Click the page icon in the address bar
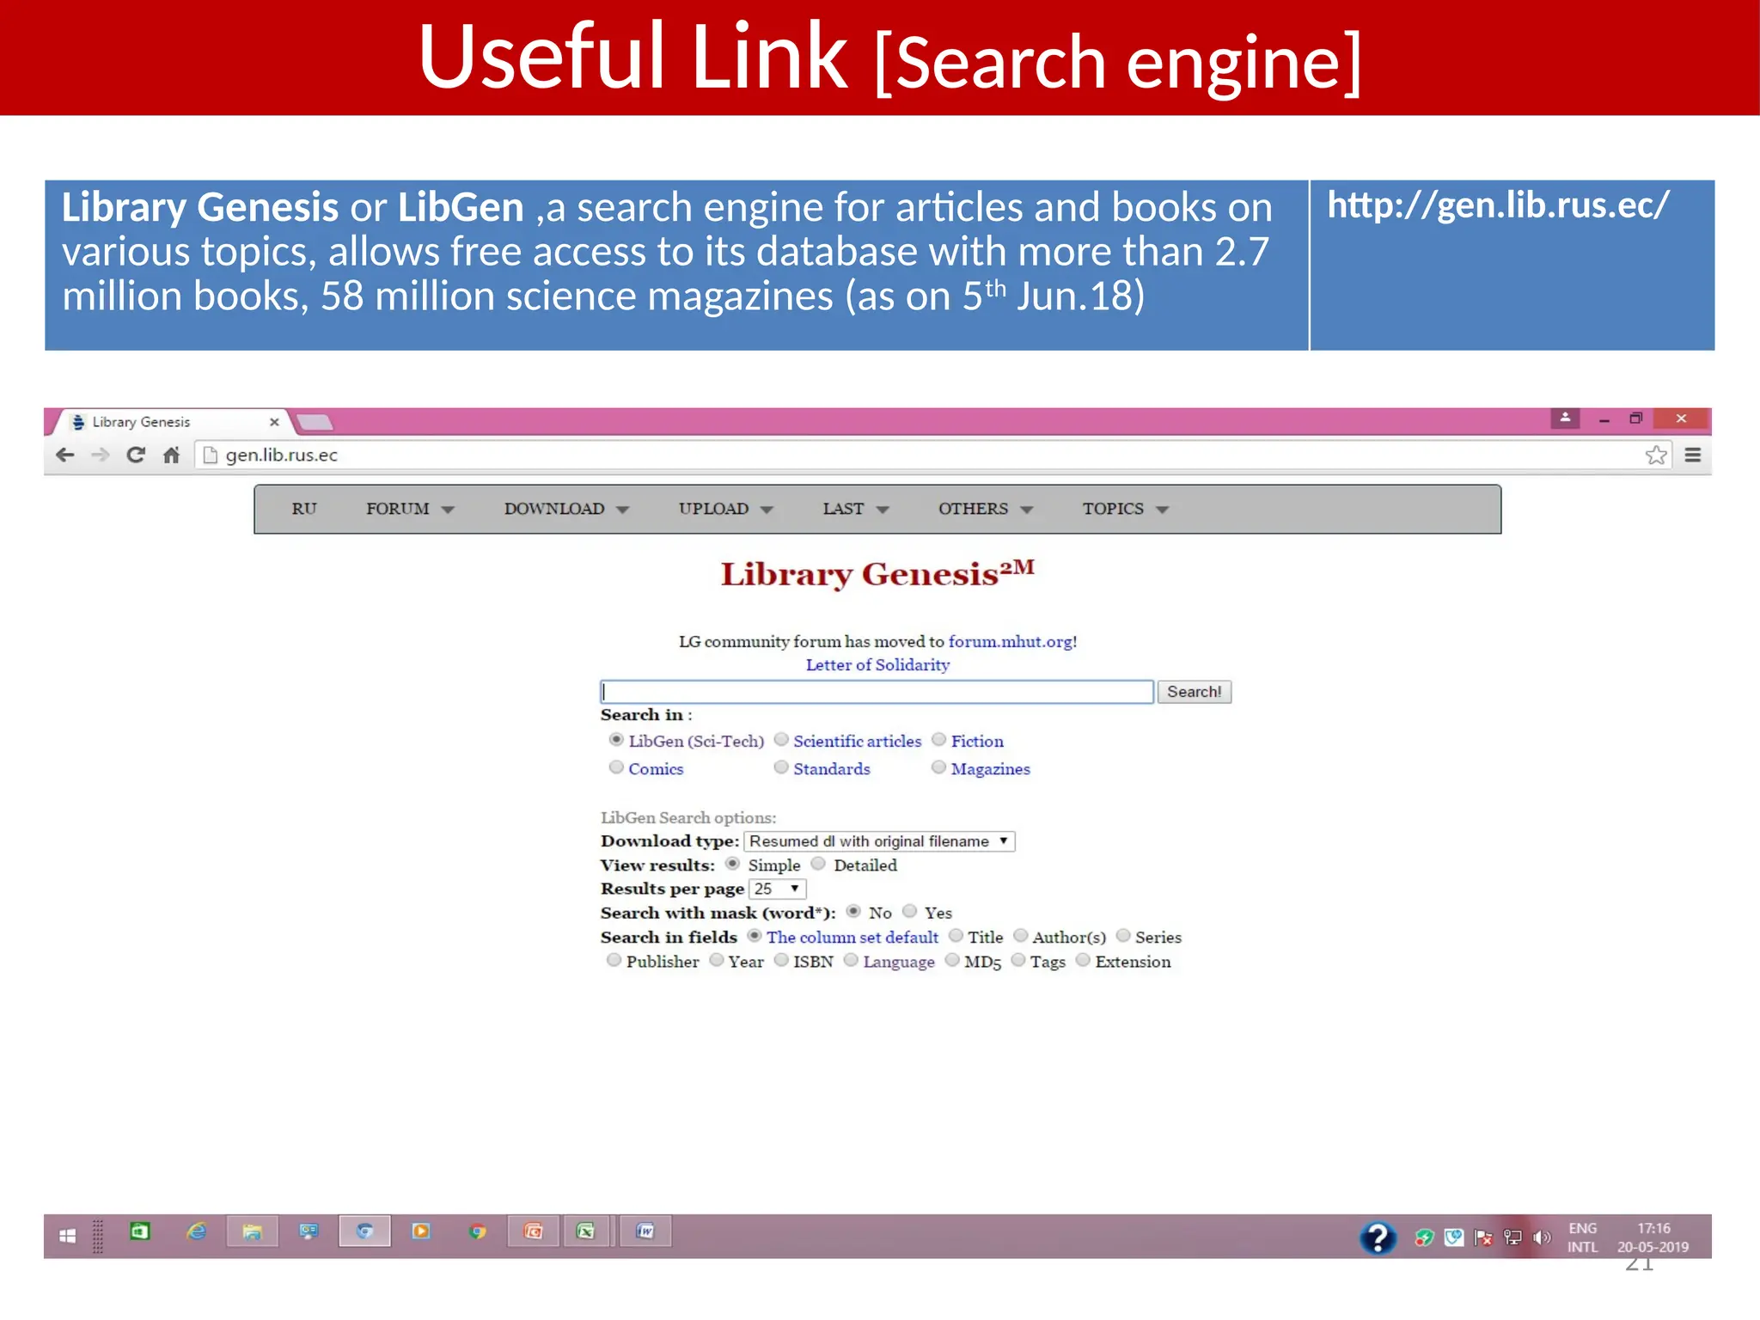1760x1320 pixels. pyautogui.click(x=210, y=455)
